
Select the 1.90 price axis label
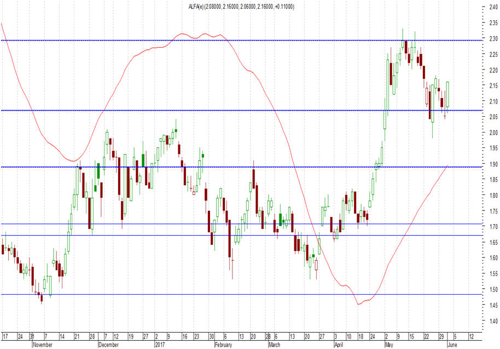(493, 164)
